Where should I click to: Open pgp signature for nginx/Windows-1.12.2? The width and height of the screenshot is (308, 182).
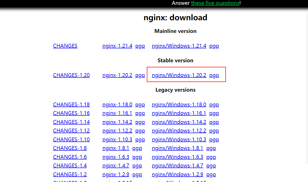[214, 131]
